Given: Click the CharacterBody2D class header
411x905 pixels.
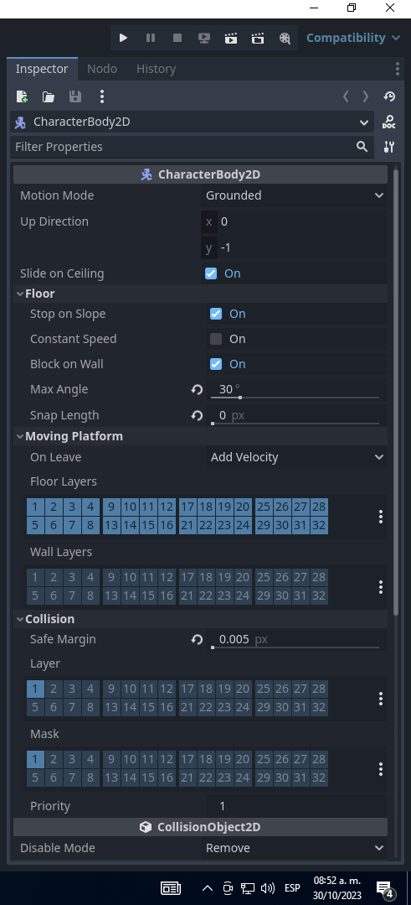Looking at the screenshot, I should click(x=200, y=174).
